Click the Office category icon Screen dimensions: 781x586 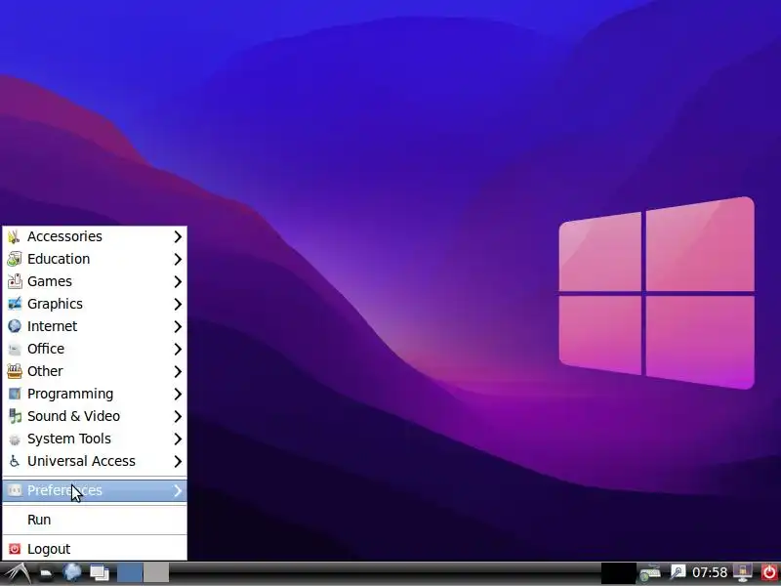click(x=15, y=349)
